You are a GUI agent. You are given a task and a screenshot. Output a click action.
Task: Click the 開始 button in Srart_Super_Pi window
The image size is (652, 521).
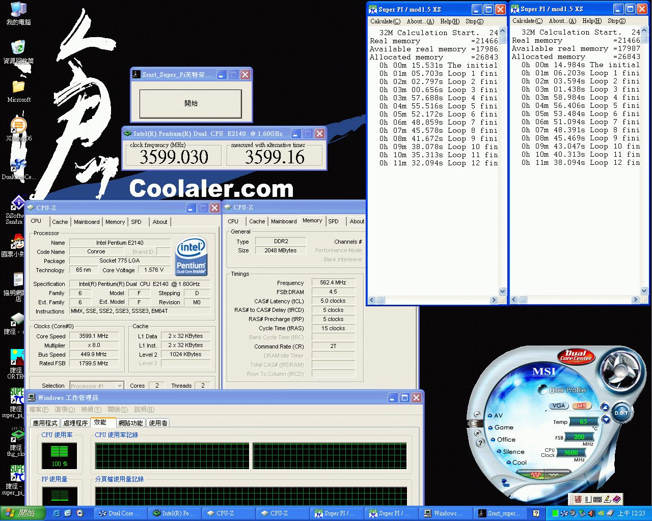[x=191, y=103]
